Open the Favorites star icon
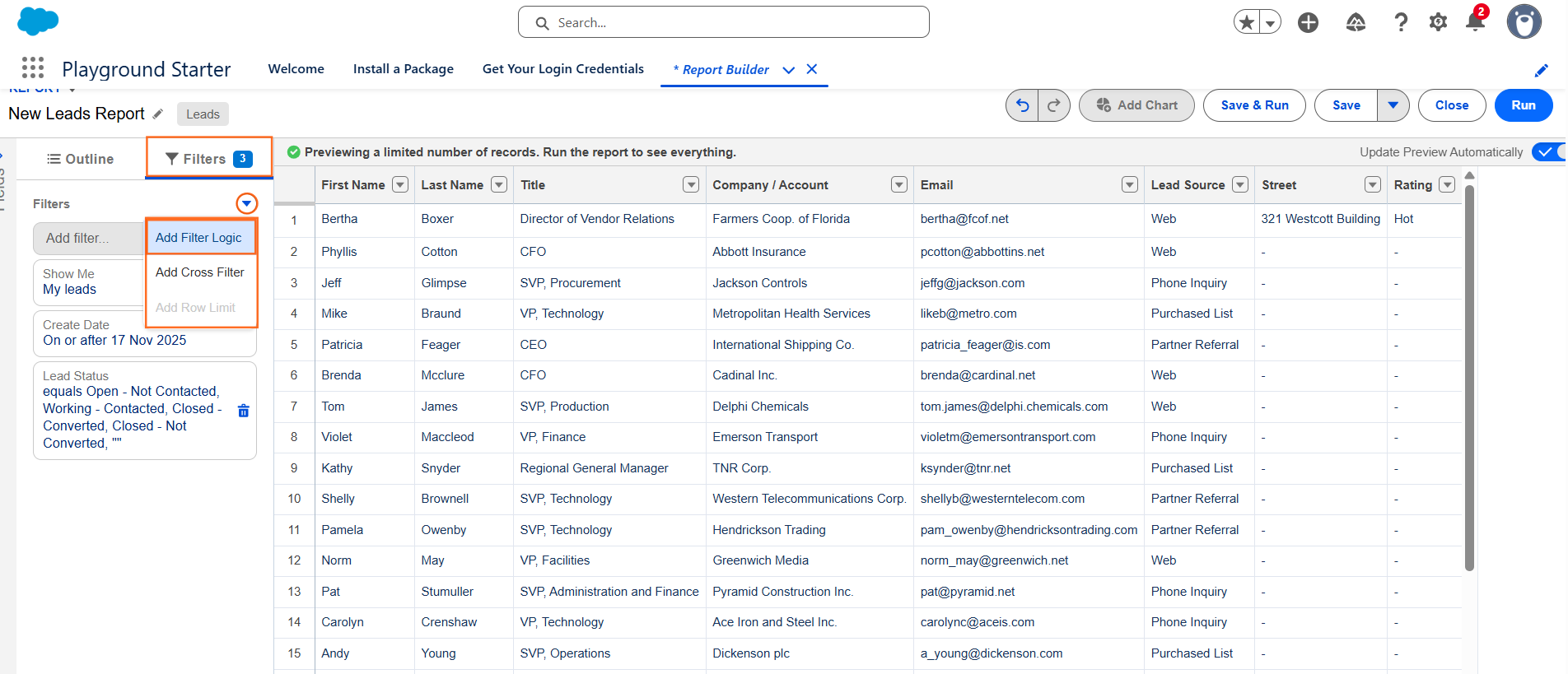Image resolution: width=1568 pixels, height=674 pixels. tap(1248, 22)
